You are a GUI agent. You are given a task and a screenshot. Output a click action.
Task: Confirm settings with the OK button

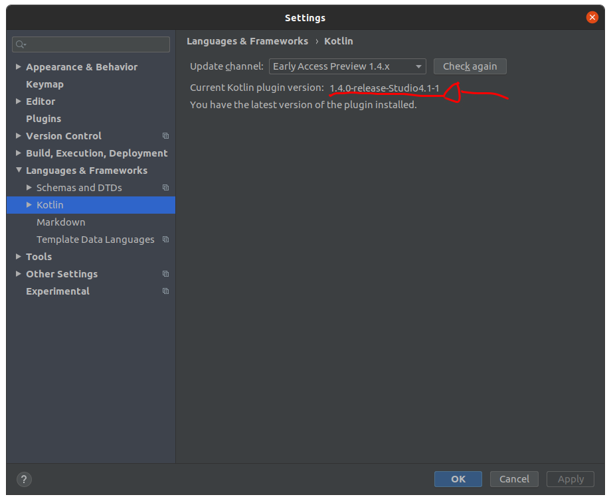tap(458, 479)
